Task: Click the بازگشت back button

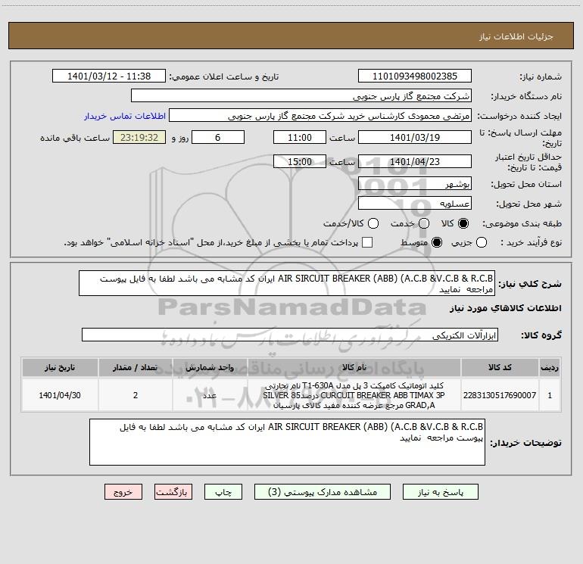Action: 173,492
